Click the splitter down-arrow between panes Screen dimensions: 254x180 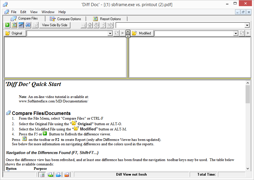[x=128, y=36]
